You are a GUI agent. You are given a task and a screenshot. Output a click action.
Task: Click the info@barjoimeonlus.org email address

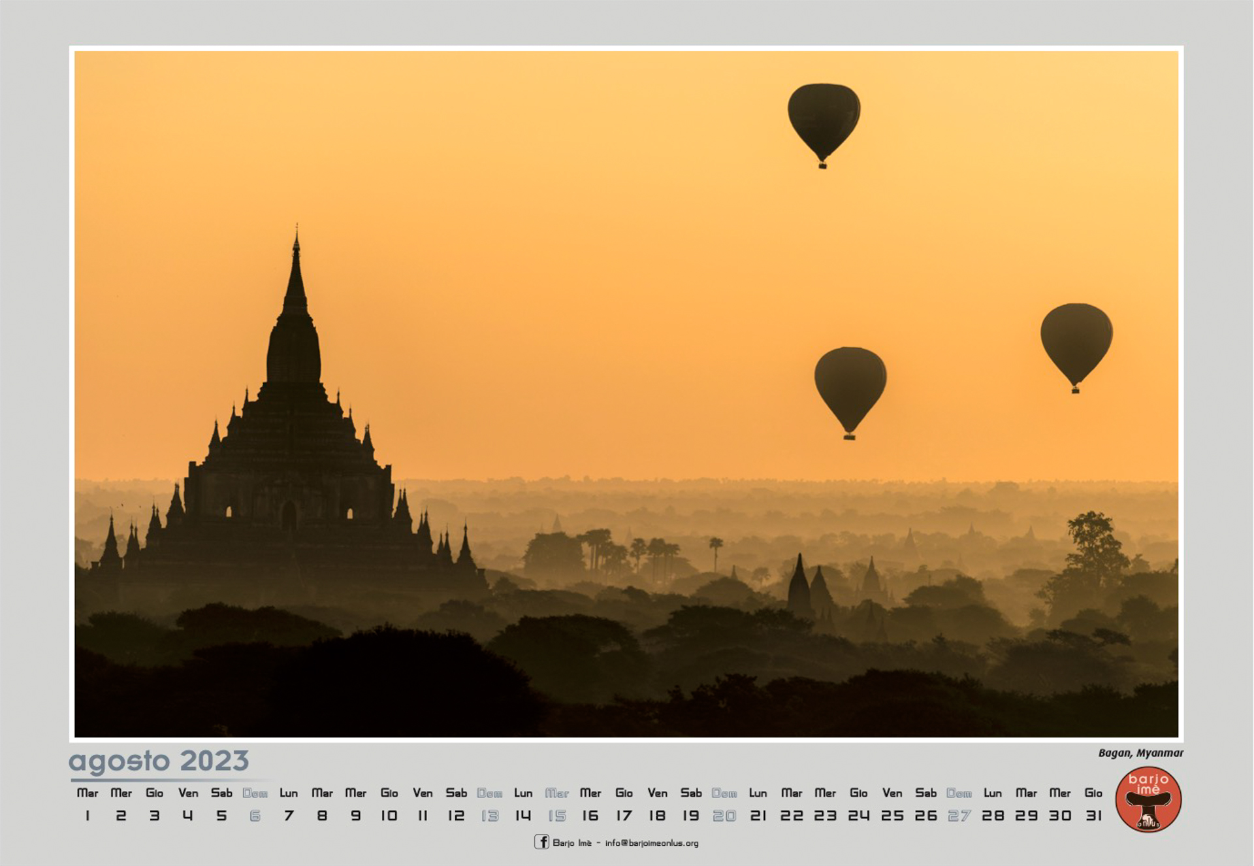tap(652, 843)
